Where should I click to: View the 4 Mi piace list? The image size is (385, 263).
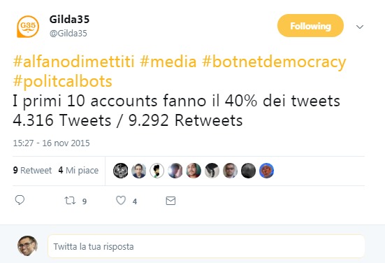(x=78, y=170)
